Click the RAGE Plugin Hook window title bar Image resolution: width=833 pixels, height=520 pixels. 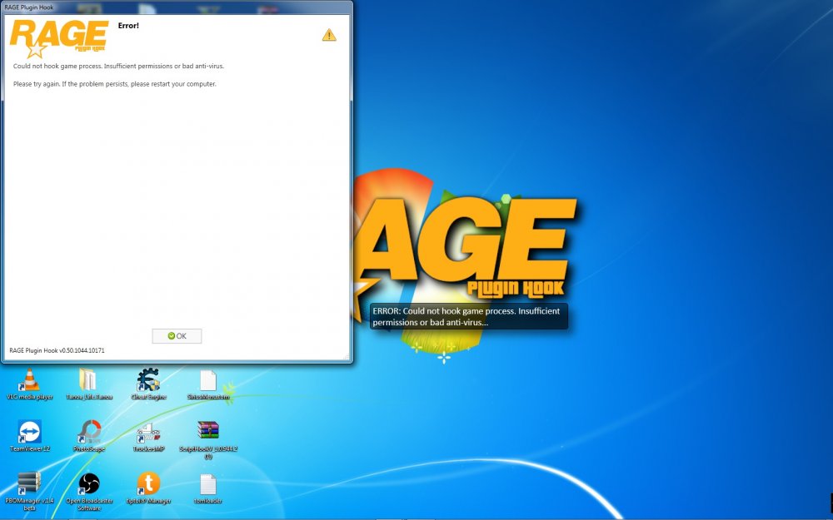click(x=177, y=7)
